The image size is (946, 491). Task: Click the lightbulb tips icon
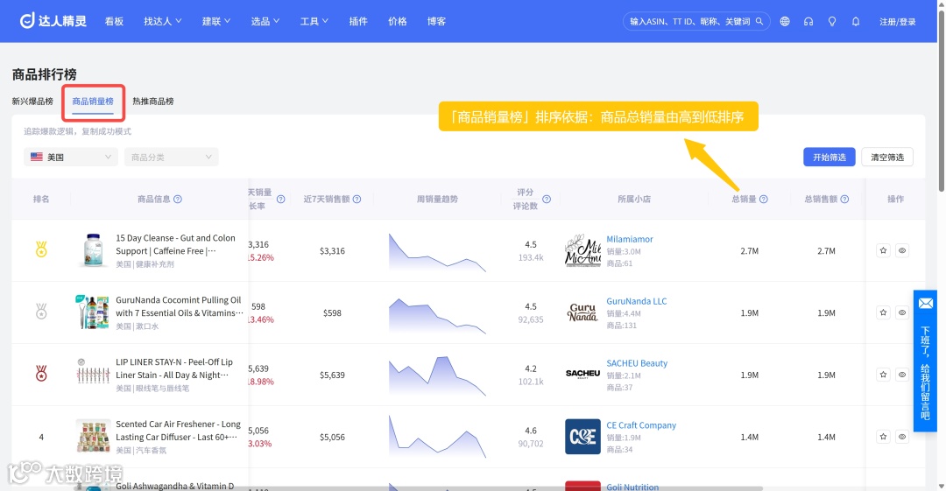point(832,21)
